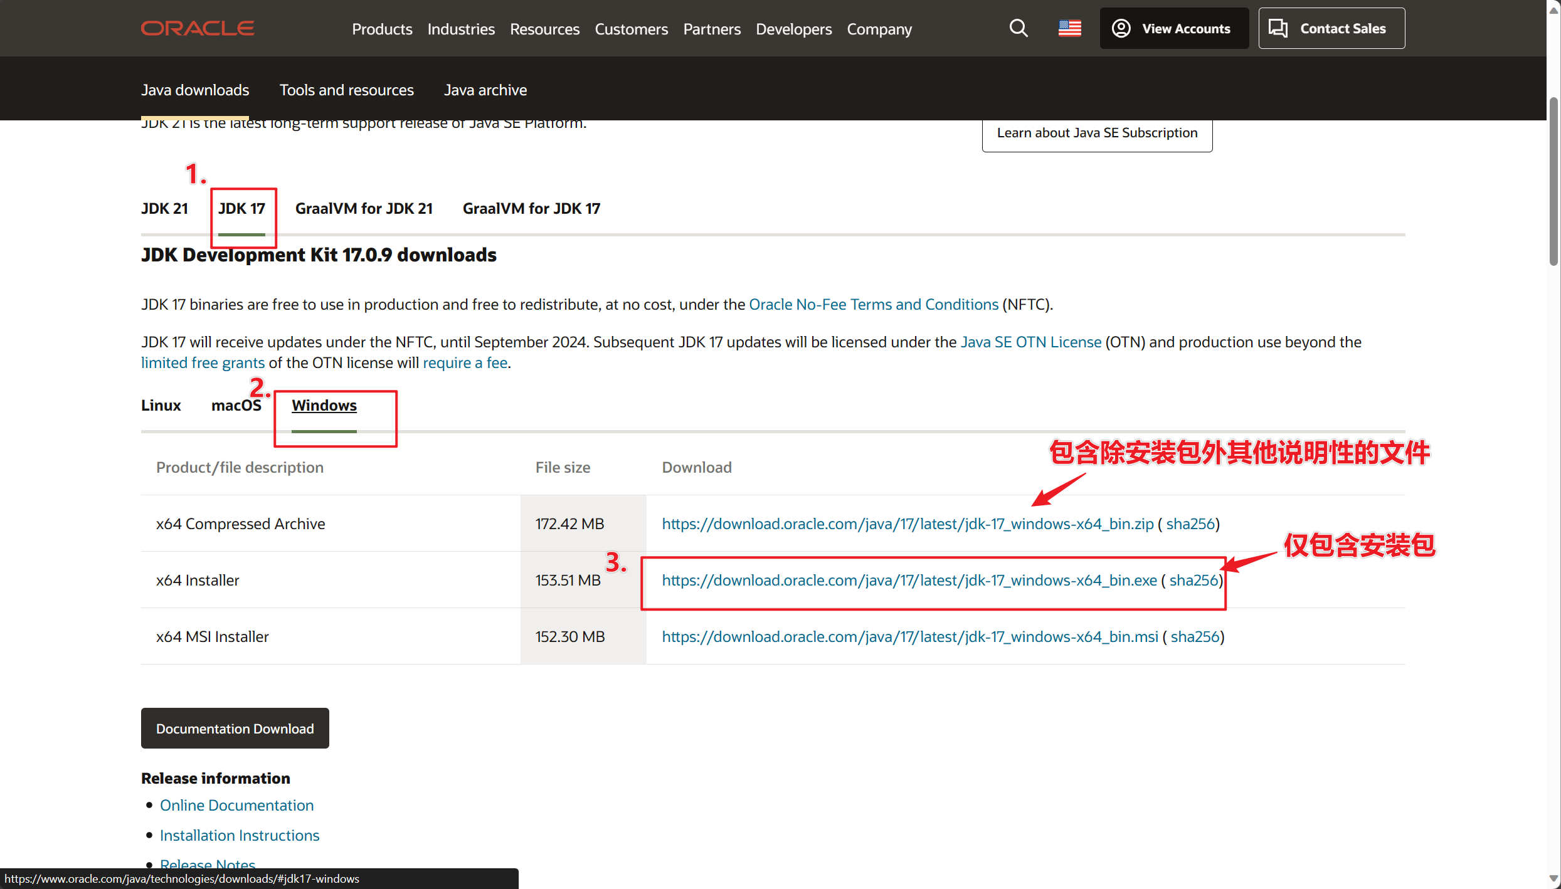Open the Developers menu
This screenshot has width=1561, height=889.
pyautogui.click(x=793, y=29)
